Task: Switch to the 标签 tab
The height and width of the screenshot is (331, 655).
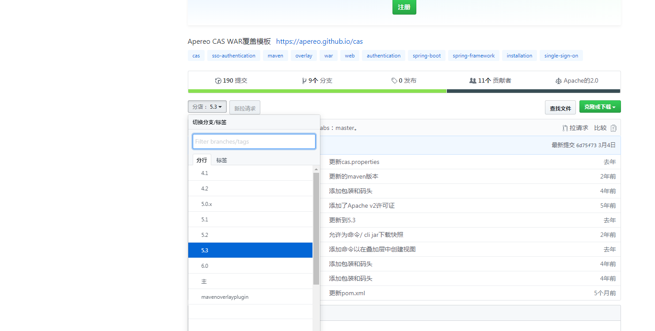Action: 221,160
